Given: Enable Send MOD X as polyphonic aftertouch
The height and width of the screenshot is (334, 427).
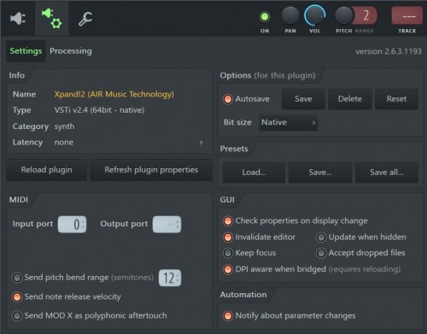Looking at the screenshot, I should pos(17,316).
